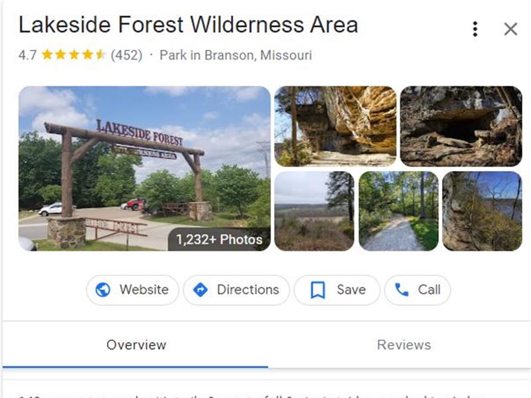Open the three-dot more options menu

coord(475,29)
